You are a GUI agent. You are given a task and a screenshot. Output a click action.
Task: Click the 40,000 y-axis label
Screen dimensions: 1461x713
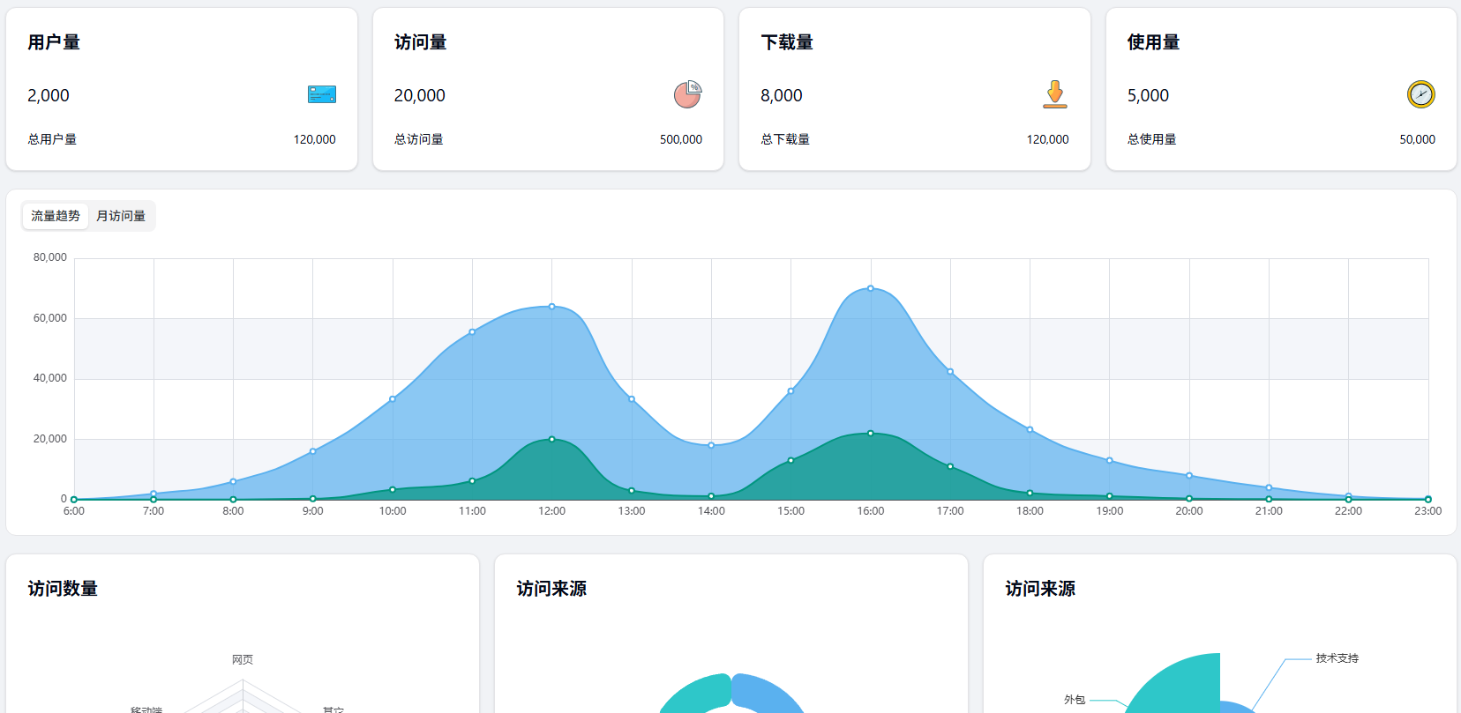coord(50,378)
